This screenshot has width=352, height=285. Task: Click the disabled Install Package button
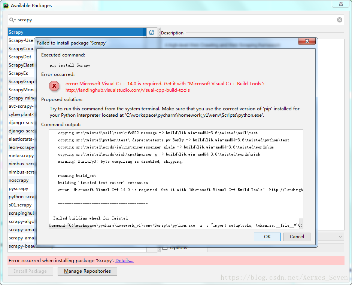coord(30,271)
